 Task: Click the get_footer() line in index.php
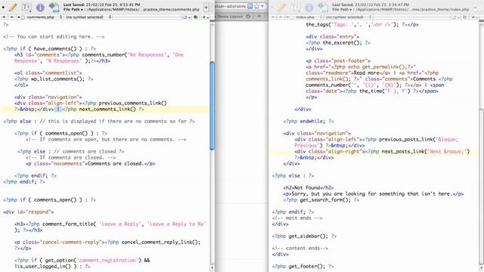[x=302, y=266]
